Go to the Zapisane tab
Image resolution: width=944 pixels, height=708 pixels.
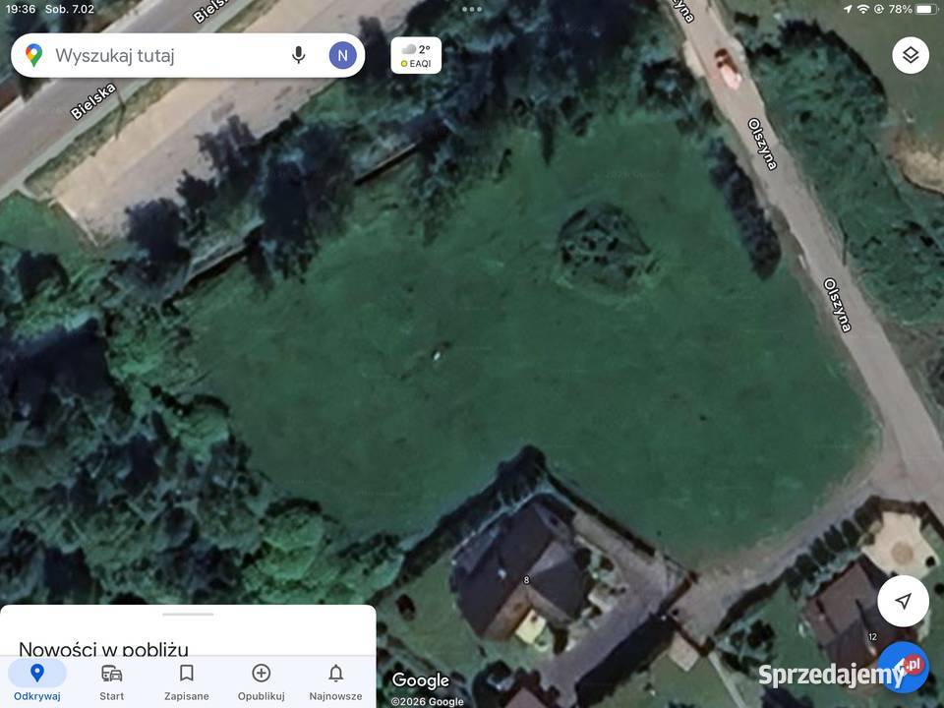[187, 681]
